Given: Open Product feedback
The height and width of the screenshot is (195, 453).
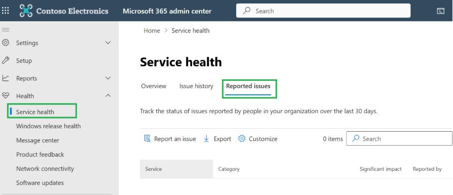Looking at the screenshot, I should point(40,154).
